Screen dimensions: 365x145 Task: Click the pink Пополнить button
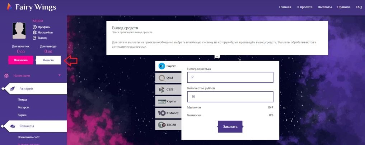click(x=20, y=60)
